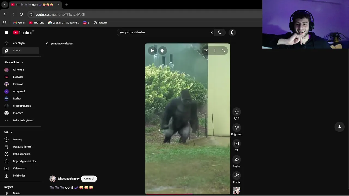Open Gmail bookmark
Viewport: 349px width, 196px height.
(19, 23)
